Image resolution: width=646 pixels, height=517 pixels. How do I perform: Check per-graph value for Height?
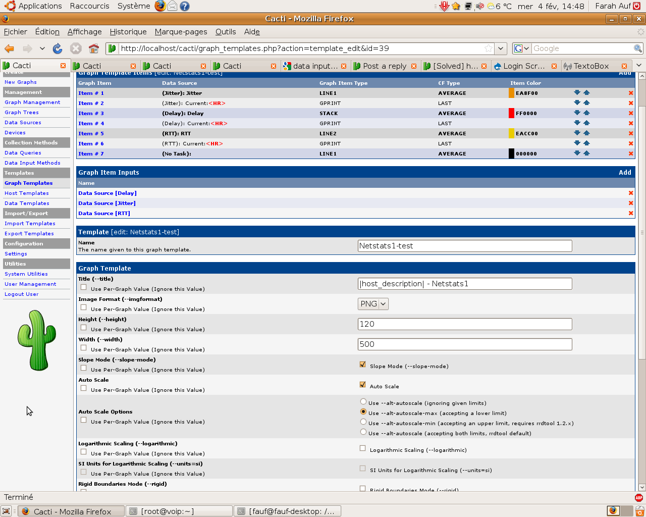(x=84, y=328)
